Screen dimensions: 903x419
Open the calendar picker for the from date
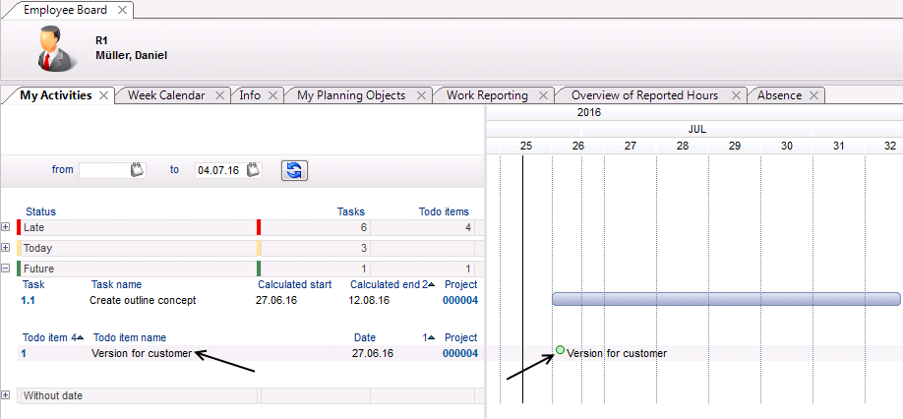[x=137, y=170]
